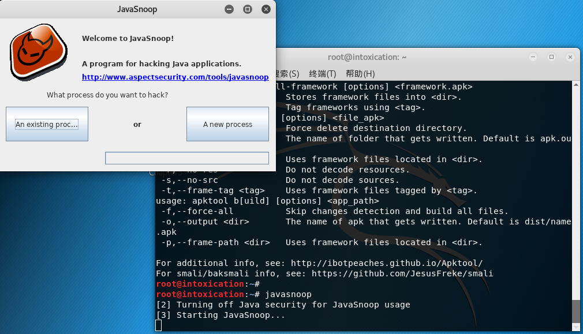Click the terminal title 'root@intoxication: ~'
This screenshot has height=334, width=583.
[x=367, y=57]
